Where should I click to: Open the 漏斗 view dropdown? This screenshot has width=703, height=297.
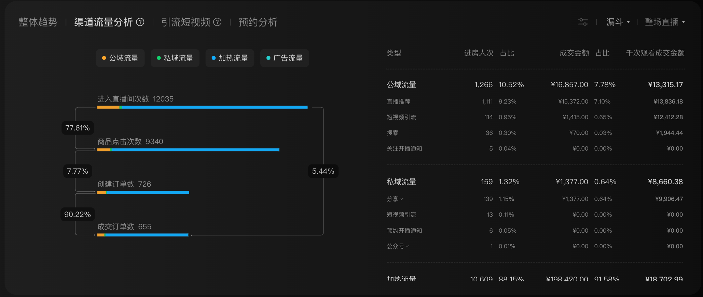point(618,22)
